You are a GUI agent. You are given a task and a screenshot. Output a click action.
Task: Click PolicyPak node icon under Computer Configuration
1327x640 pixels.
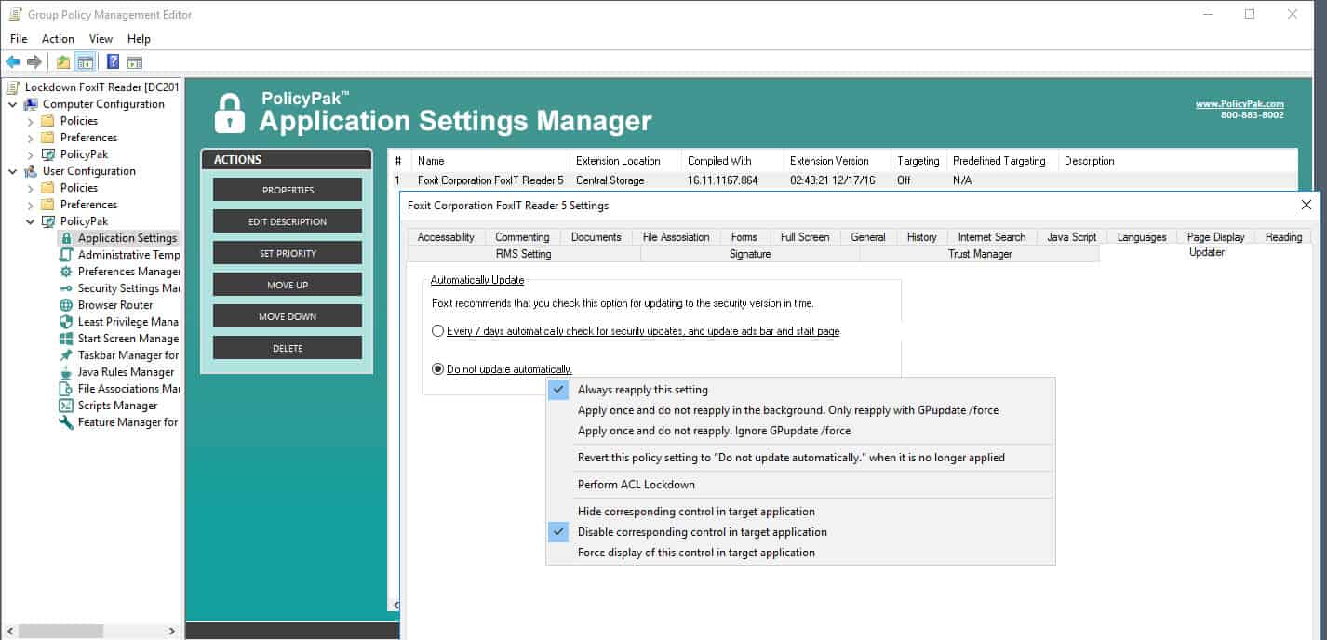(48, 154)
